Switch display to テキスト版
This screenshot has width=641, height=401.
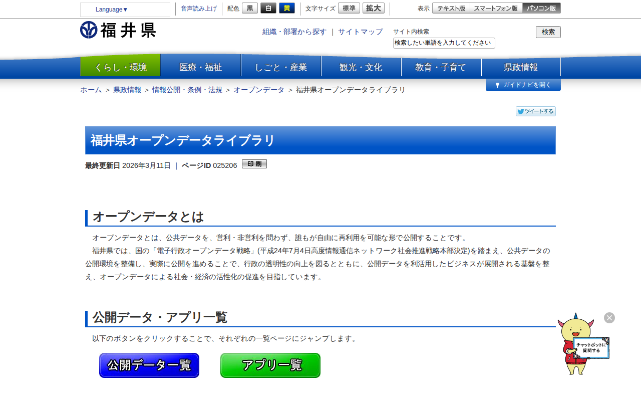pos(451,8)
